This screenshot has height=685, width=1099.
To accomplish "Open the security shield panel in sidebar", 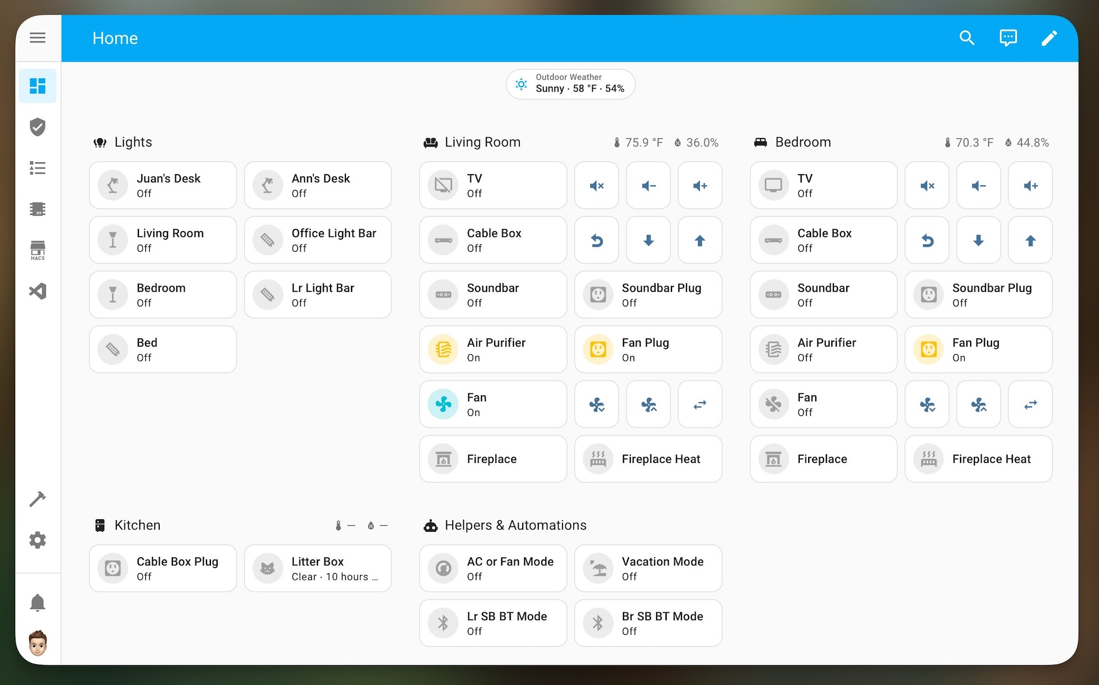I will [x=37, y=127].
